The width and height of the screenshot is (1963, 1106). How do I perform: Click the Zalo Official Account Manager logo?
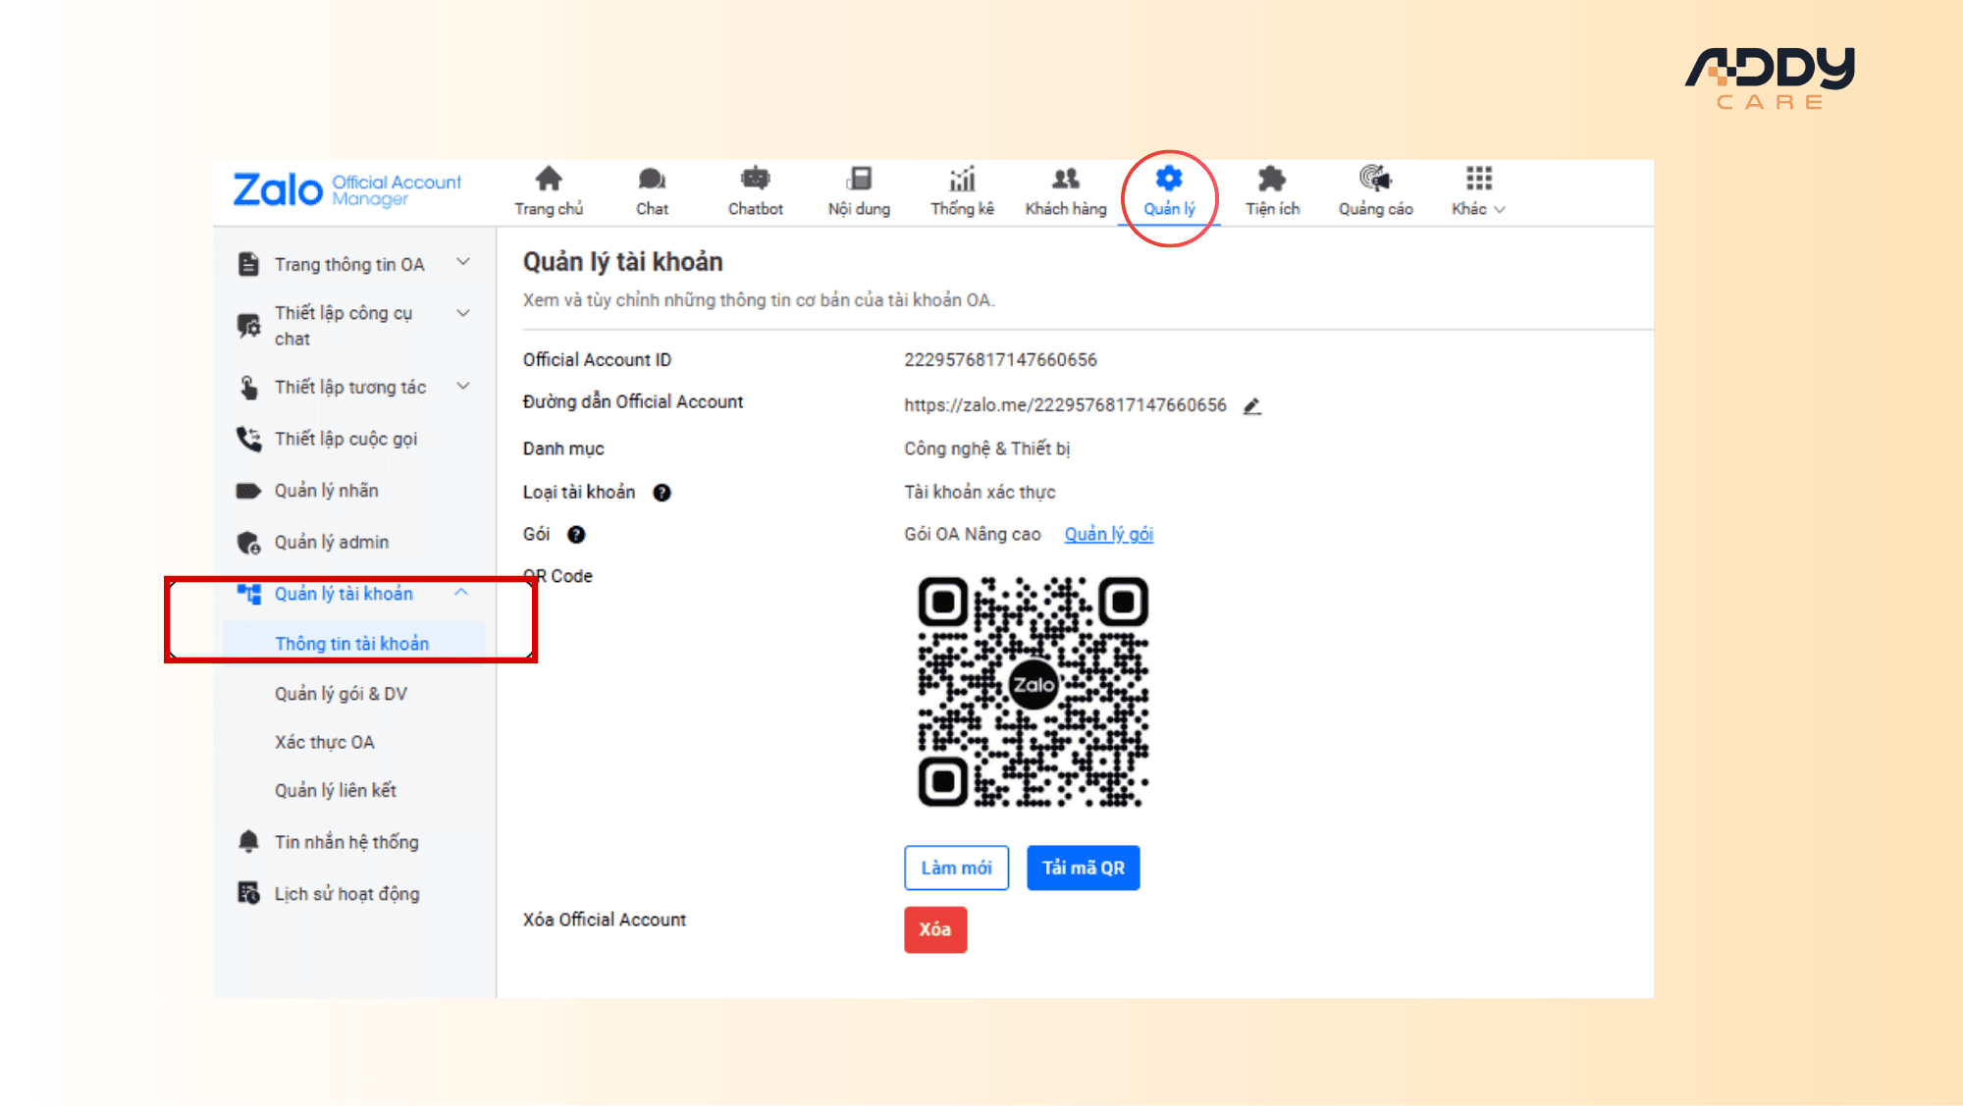347,189
